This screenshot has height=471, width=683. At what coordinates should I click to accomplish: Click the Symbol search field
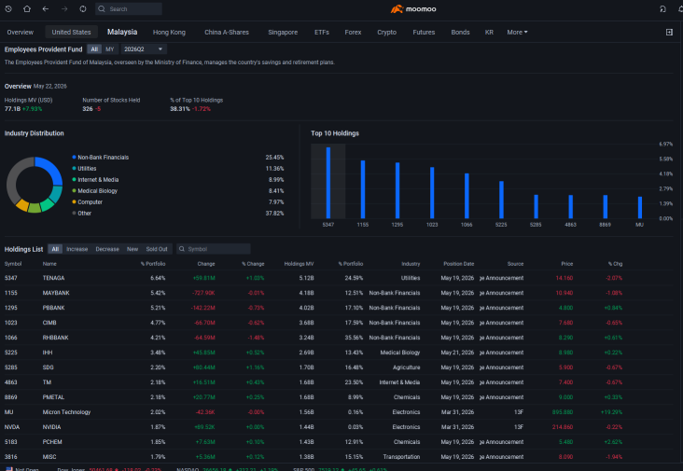pyautogui.click(x=214, y=249)
